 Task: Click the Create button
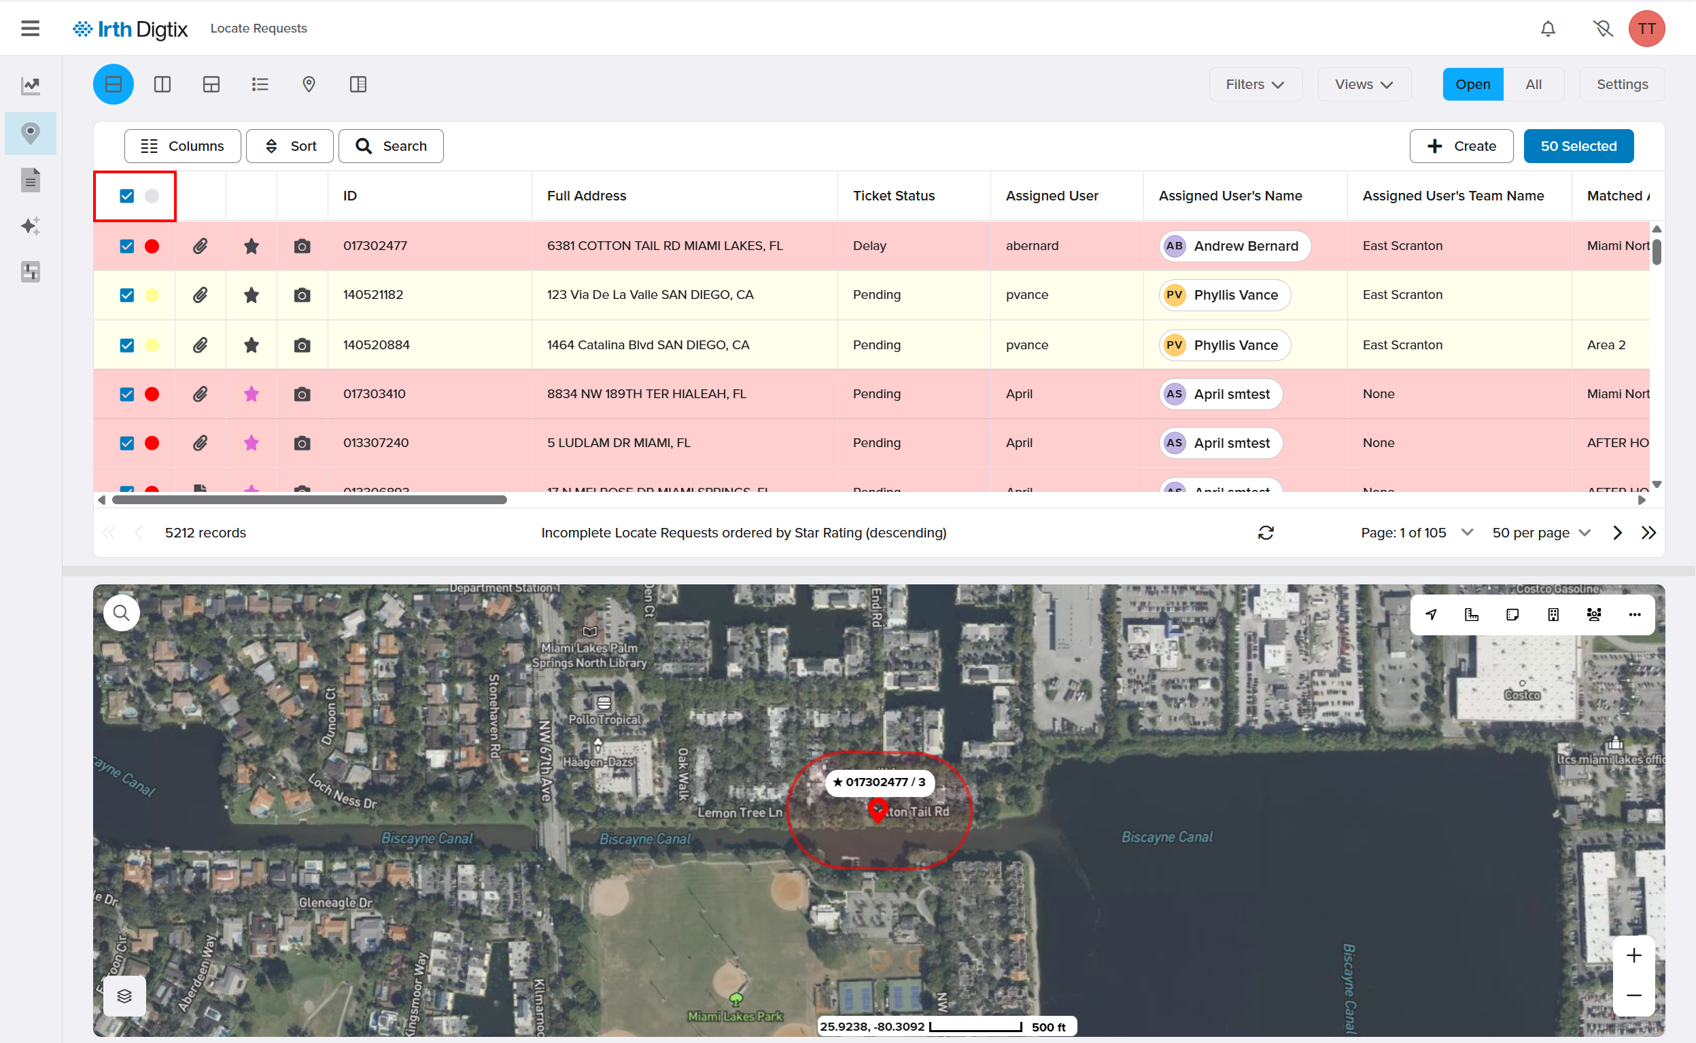point(1461,146)
